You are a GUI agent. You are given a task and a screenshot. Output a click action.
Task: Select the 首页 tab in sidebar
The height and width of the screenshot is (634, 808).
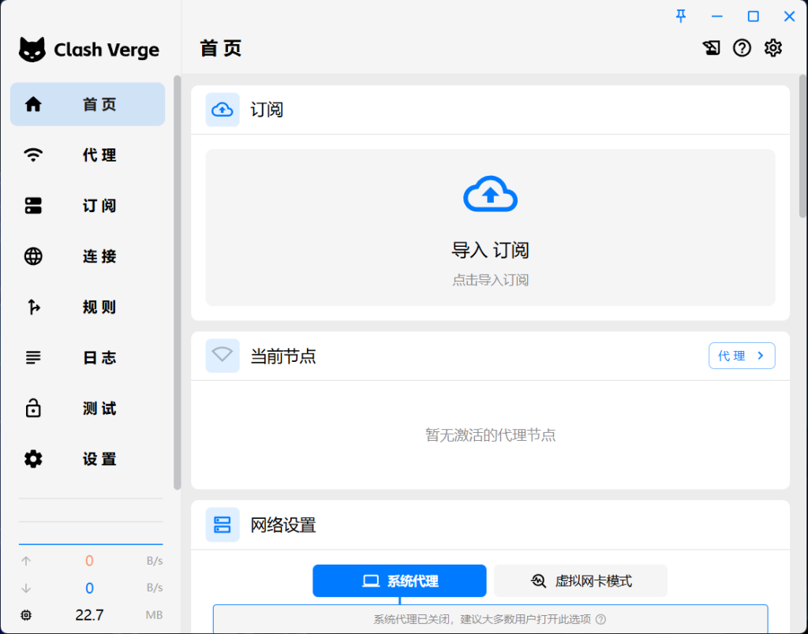(87, 104)
